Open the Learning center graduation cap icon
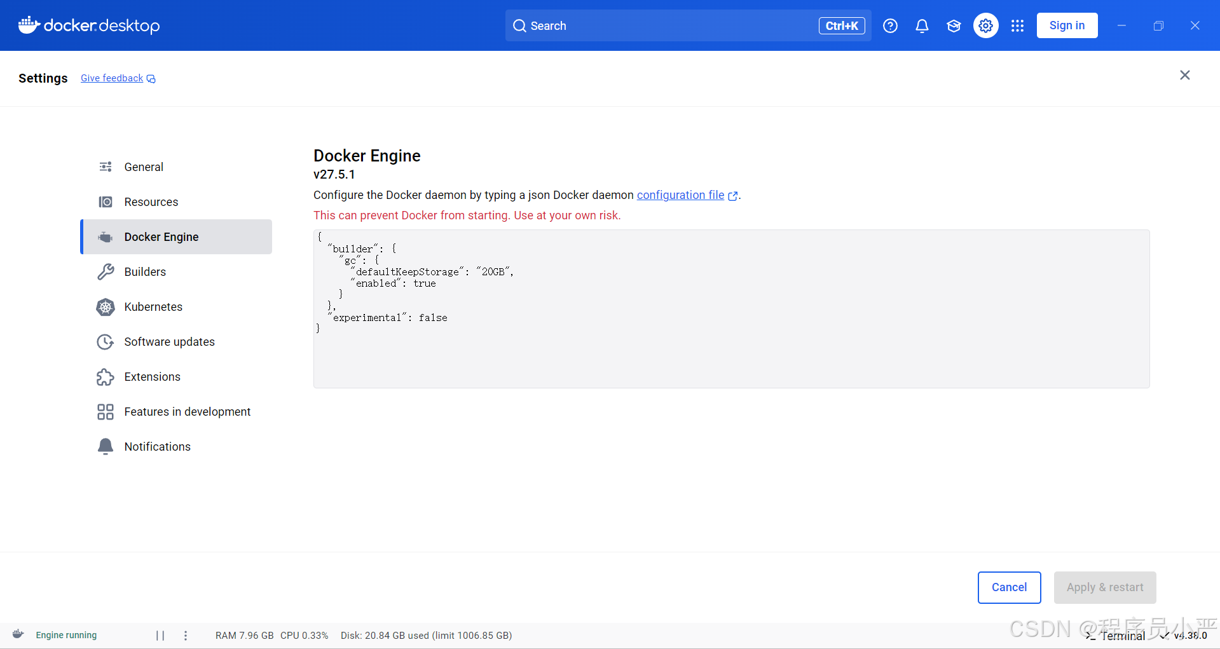The image size is (1220, 649). click(954, 25)
